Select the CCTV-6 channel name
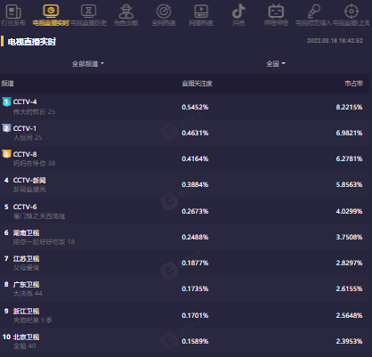The image size is (372, 357). click(x=25, y=207)
